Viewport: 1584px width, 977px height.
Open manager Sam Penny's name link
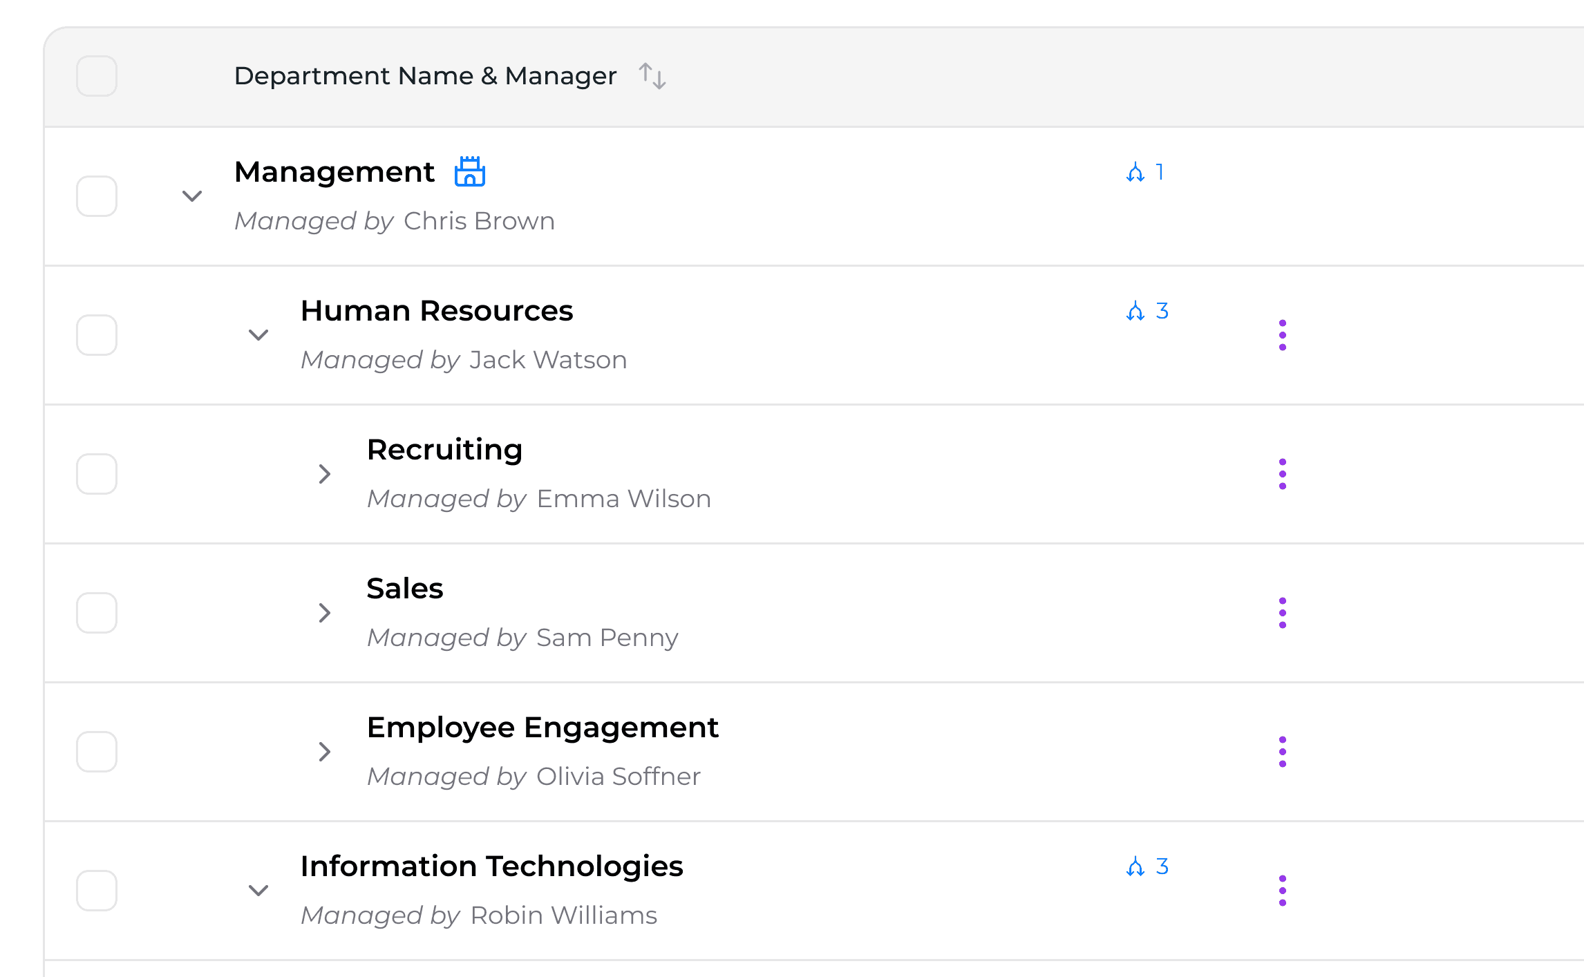pos(607,638)
